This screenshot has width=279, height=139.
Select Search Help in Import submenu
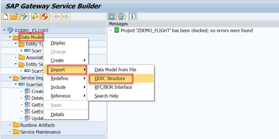[x=121, y=96]
